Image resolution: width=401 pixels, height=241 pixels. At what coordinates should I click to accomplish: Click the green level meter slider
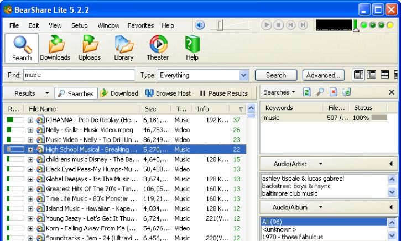click(356, 25)
